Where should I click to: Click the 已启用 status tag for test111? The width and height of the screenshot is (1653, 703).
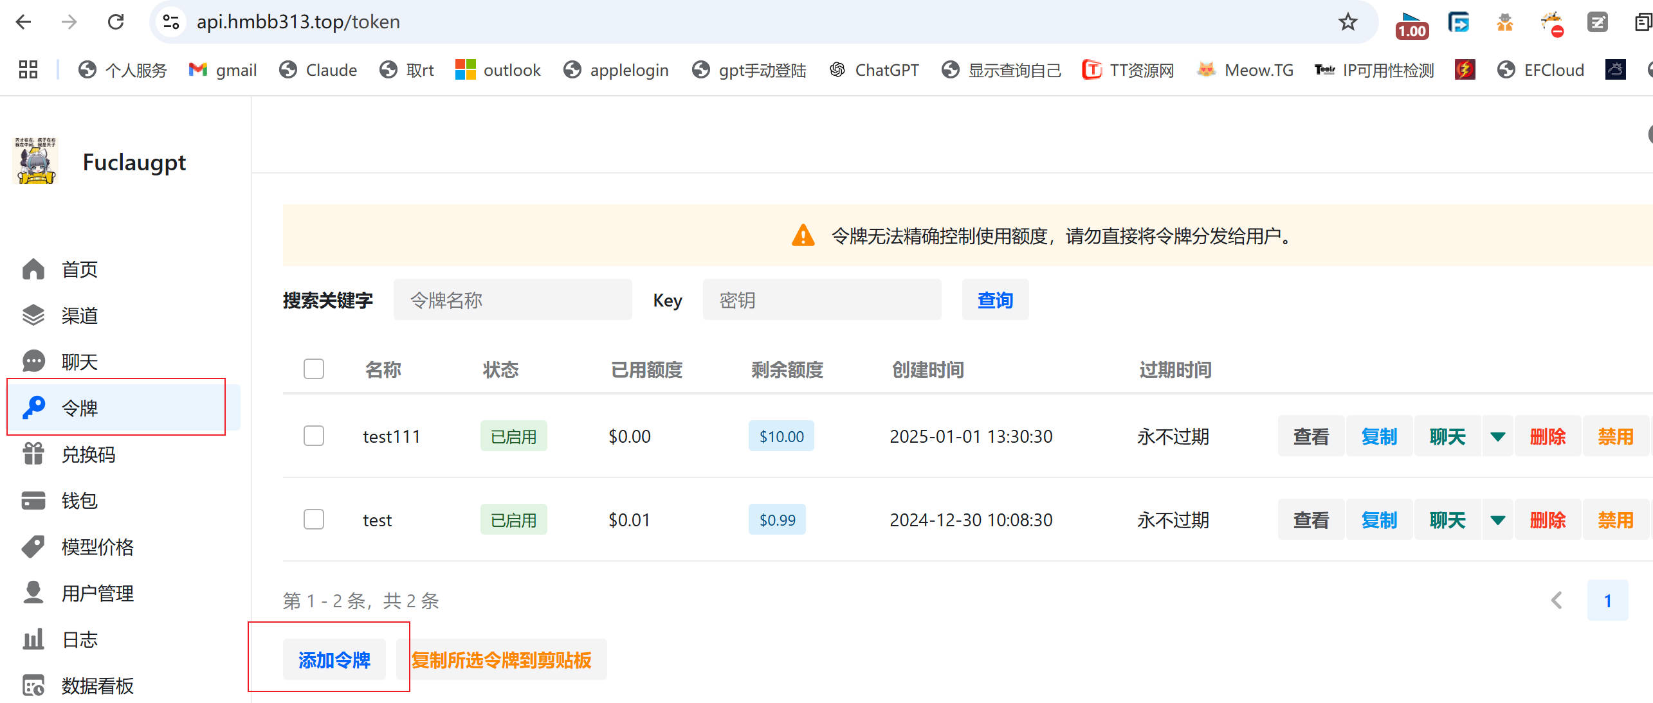(x=513, y=436)
